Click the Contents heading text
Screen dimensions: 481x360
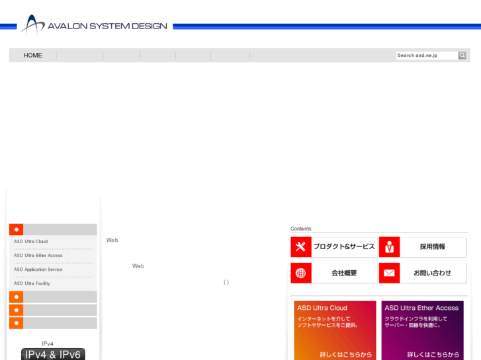coord(300,229)
